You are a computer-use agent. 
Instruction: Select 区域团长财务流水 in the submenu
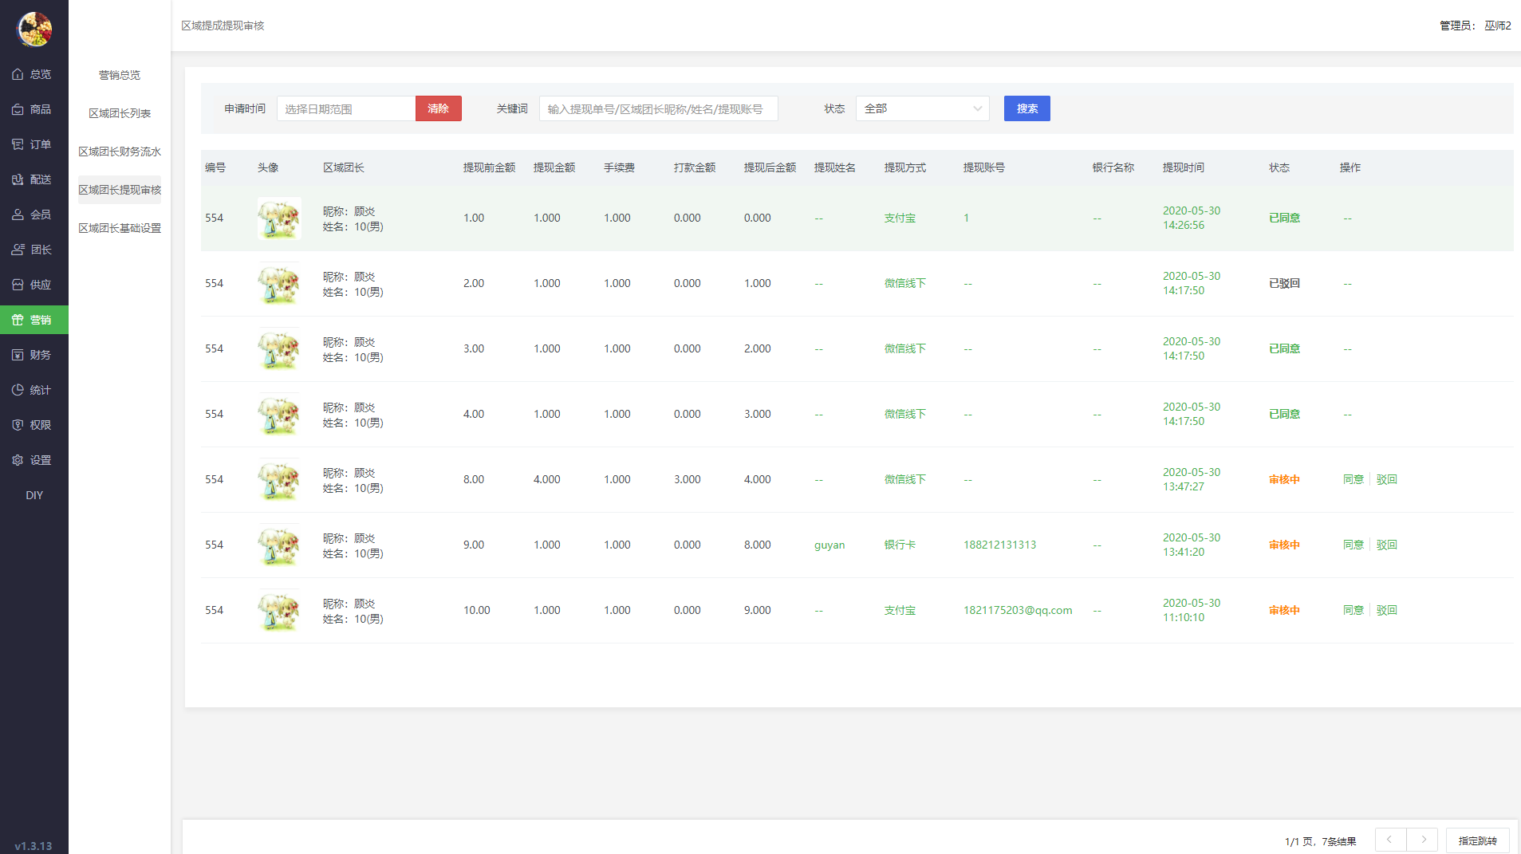tap(120, 152)
